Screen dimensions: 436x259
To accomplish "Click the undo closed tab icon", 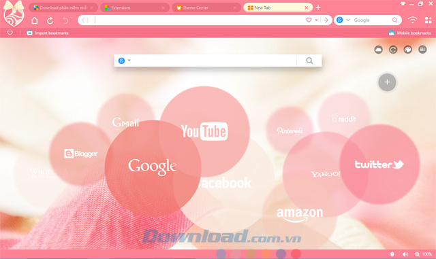I will pyautogui.click(x=65, y=20).
